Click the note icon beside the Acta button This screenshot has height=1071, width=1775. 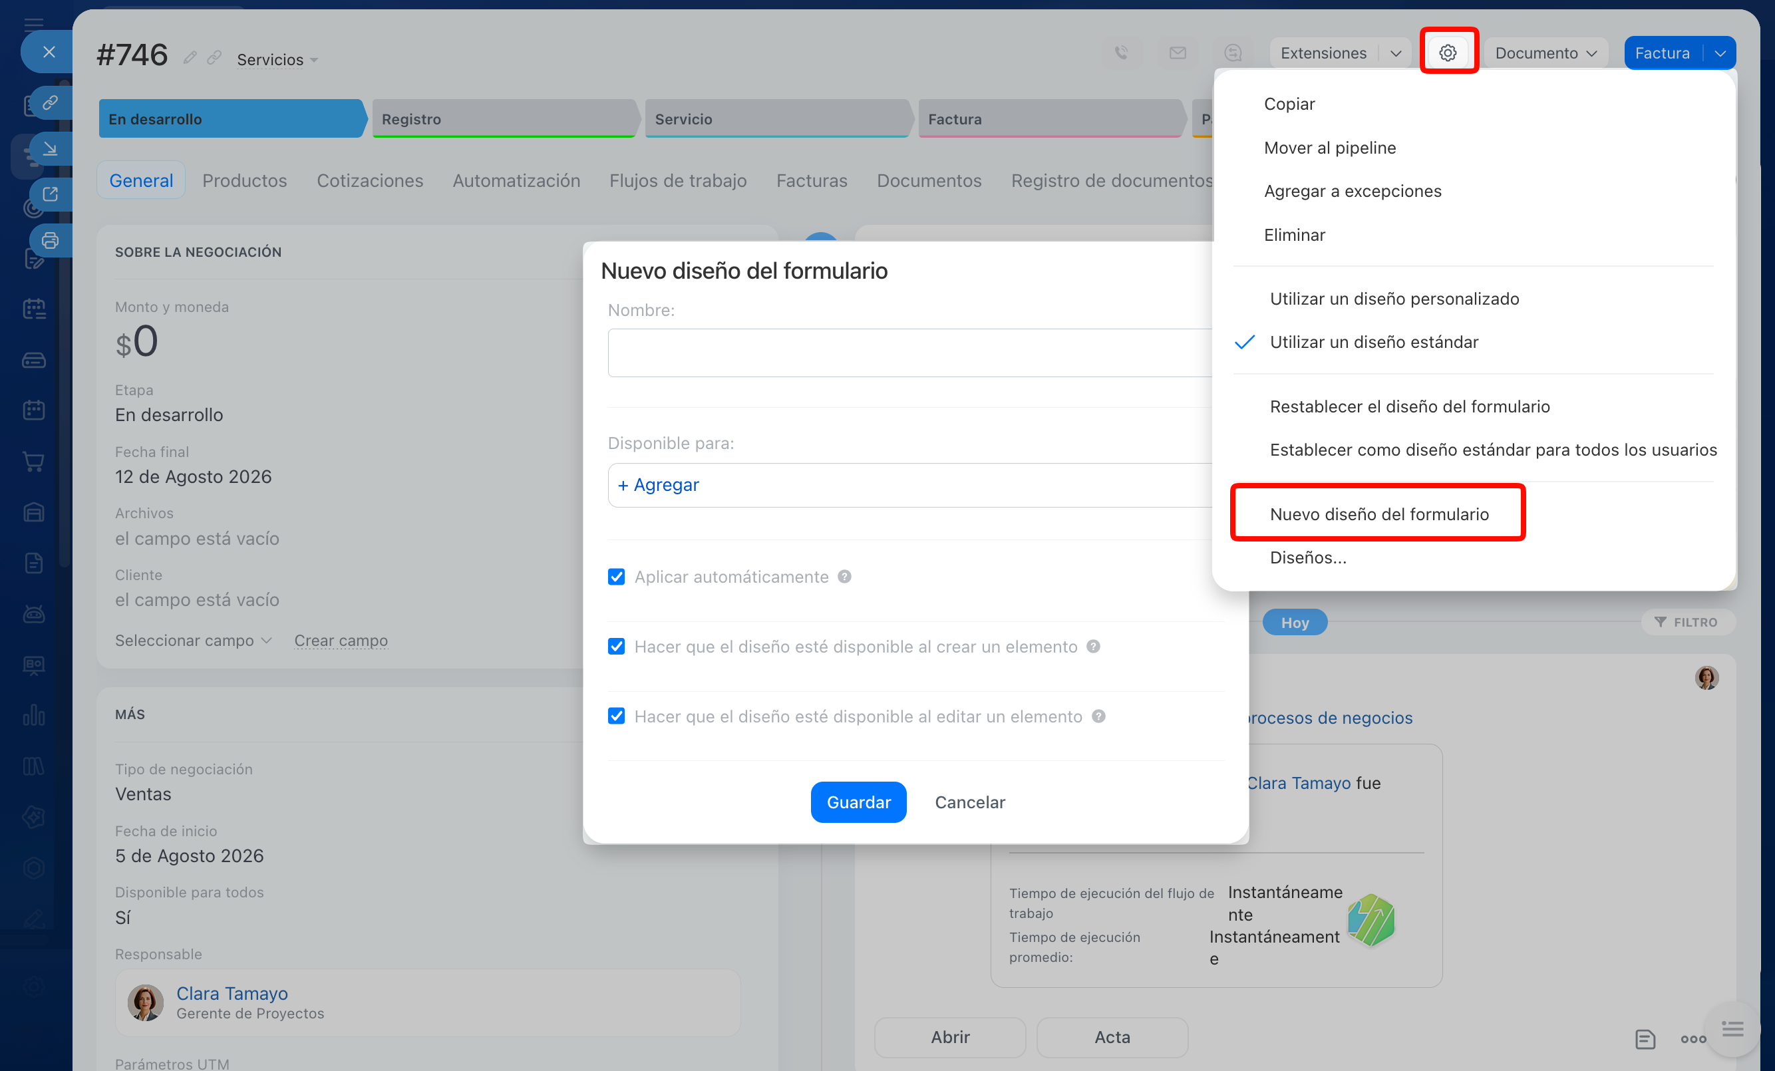point(1645,1038)
